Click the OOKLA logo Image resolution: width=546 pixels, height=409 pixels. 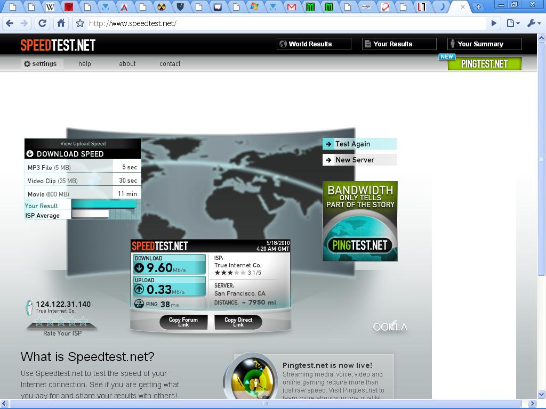click(390, 327)
